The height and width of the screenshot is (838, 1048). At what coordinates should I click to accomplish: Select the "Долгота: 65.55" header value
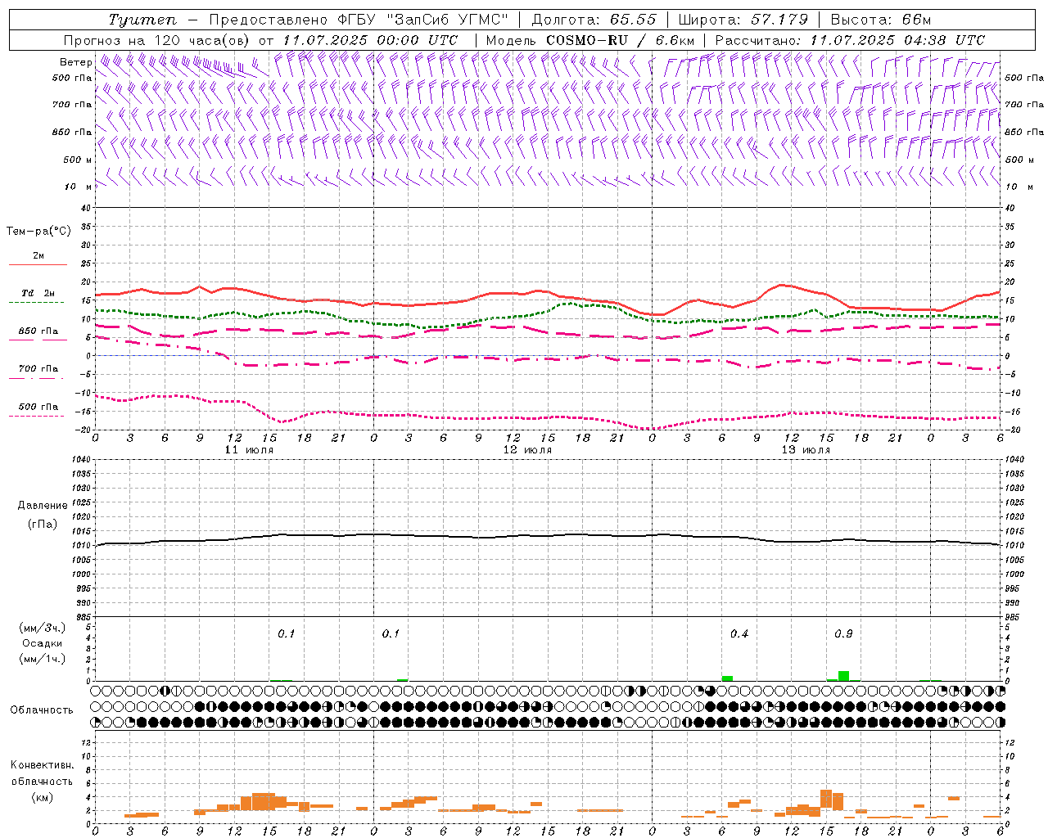click(594, 20)
